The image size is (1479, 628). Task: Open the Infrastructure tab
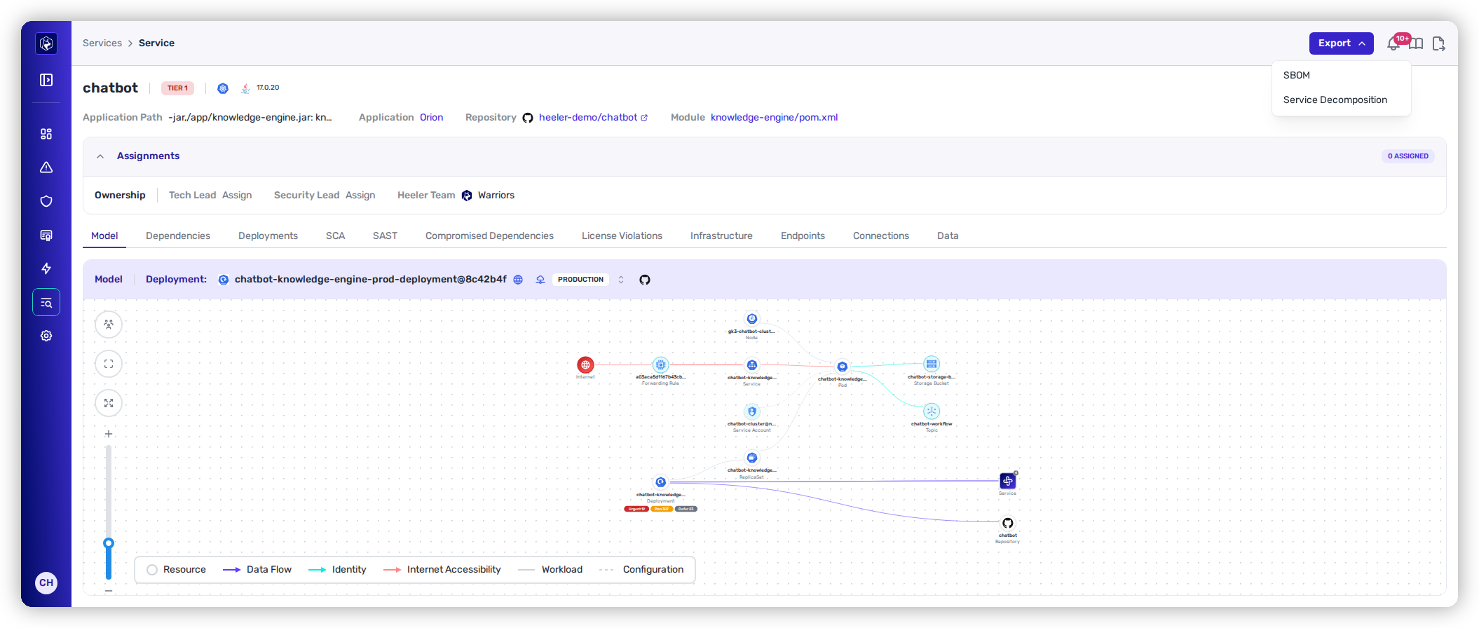pyautogui.click(x=721, y=235)
